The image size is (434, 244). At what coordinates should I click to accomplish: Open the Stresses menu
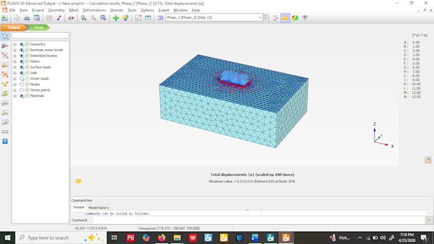[117, 10]
